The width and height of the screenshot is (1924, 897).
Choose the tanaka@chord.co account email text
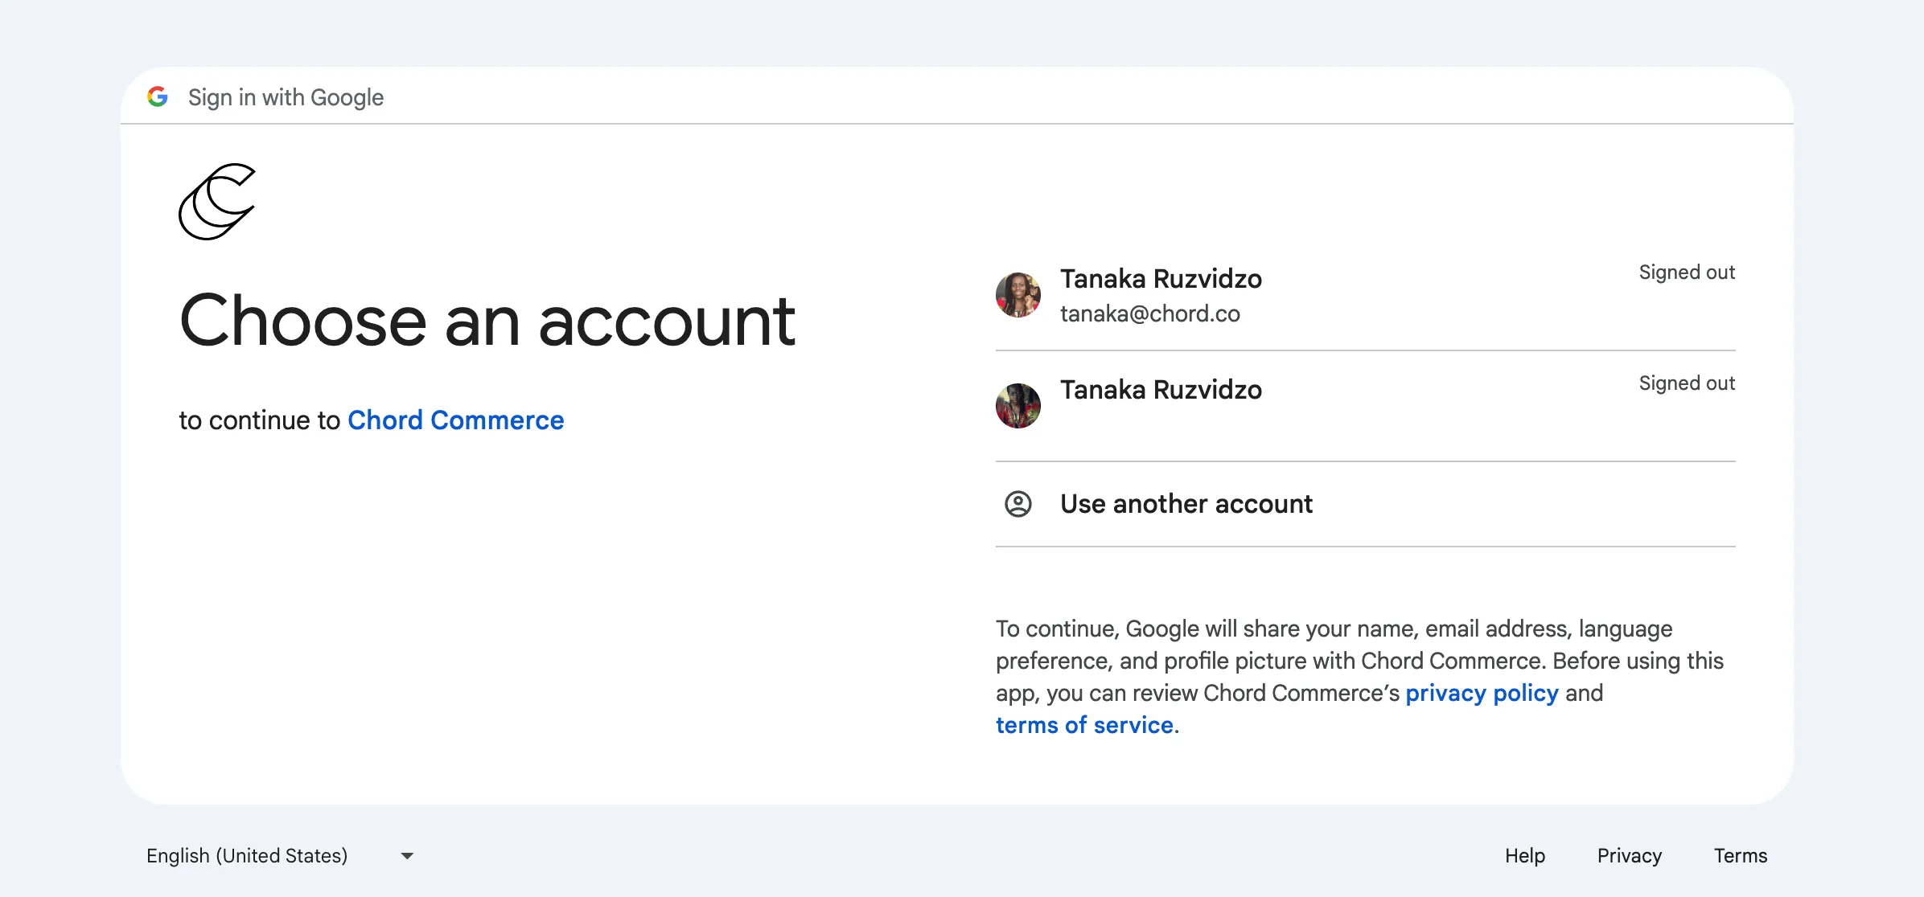[1150, 313]
